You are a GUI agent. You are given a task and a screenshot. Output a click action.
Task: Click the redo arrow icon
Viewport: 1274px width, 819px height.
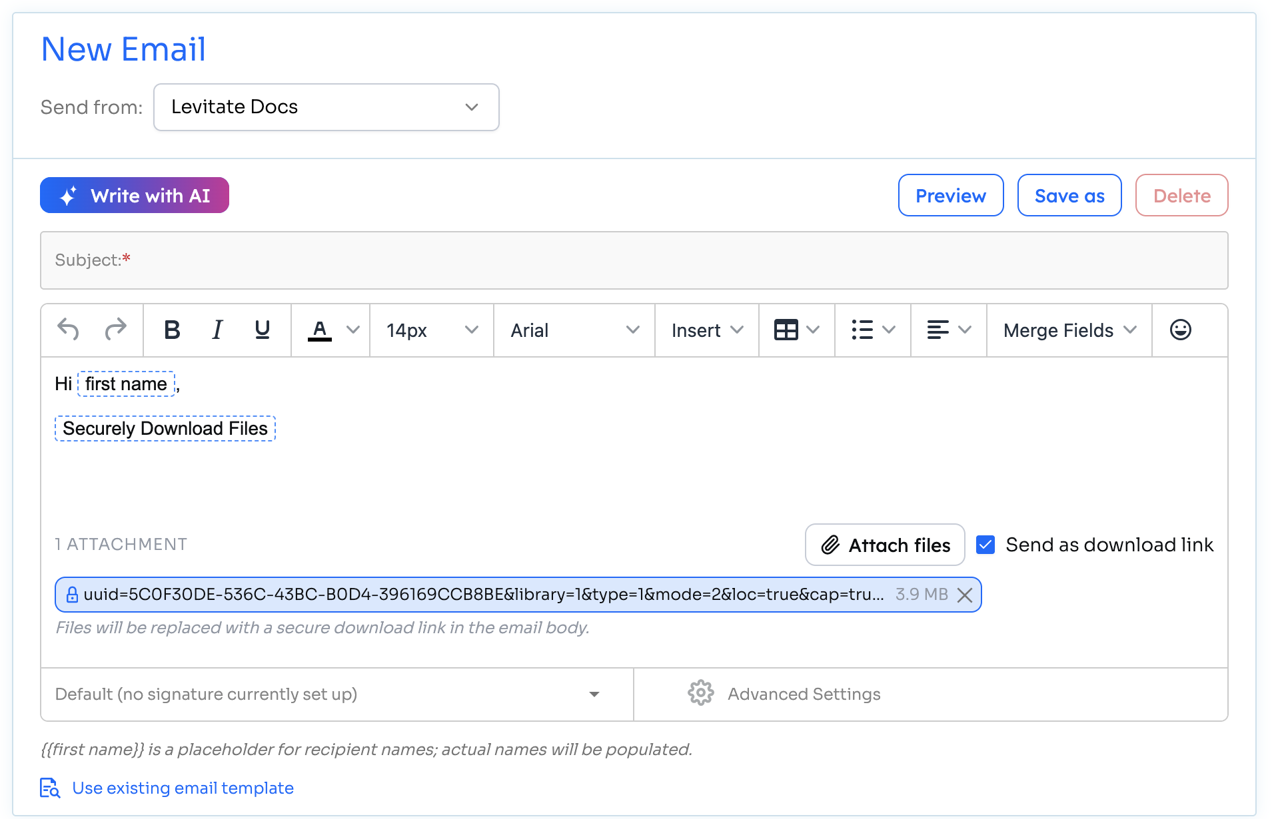coord(116,330)
